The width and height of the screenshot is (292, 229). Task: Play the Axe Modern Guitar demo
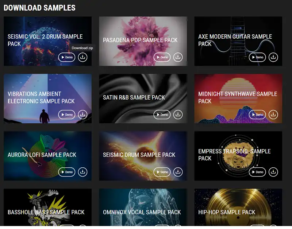257,57
